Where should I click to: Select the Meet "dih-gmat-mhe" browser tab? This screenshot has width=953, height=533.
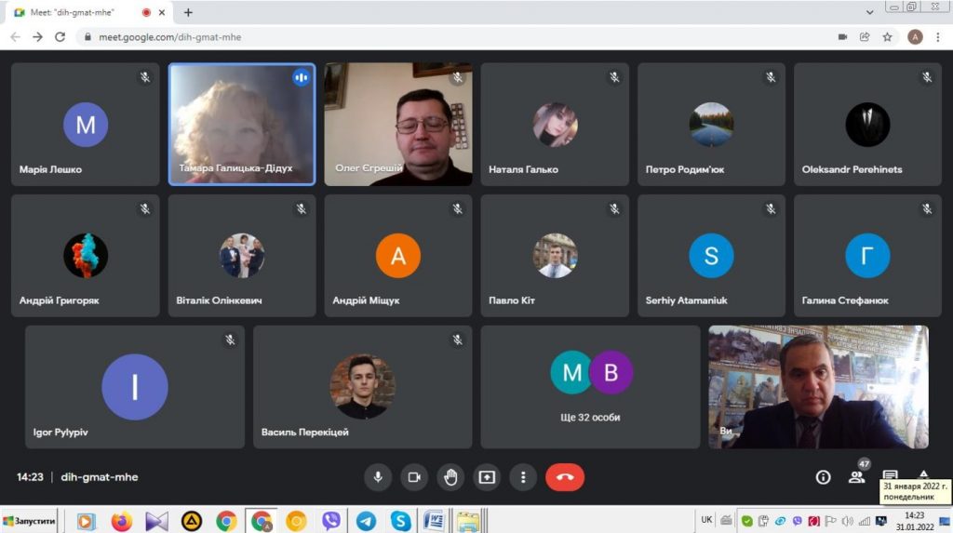coord(74,12)
